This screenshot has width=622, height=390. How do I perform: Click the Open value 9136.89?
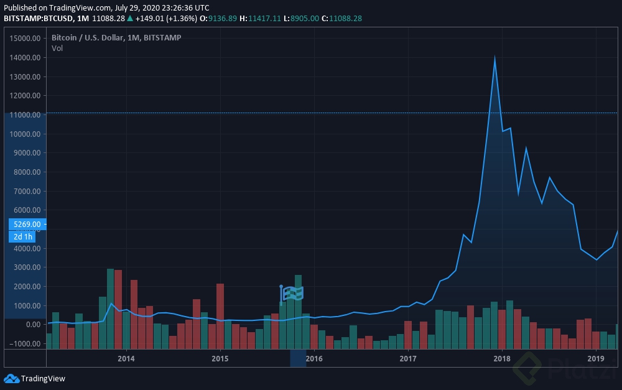coord(223,18)
